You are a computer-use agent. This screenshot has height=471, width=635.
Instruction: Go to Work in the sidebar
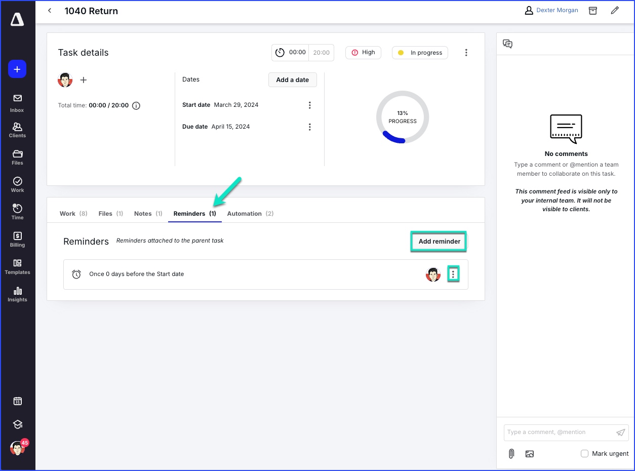click(17, 185)
